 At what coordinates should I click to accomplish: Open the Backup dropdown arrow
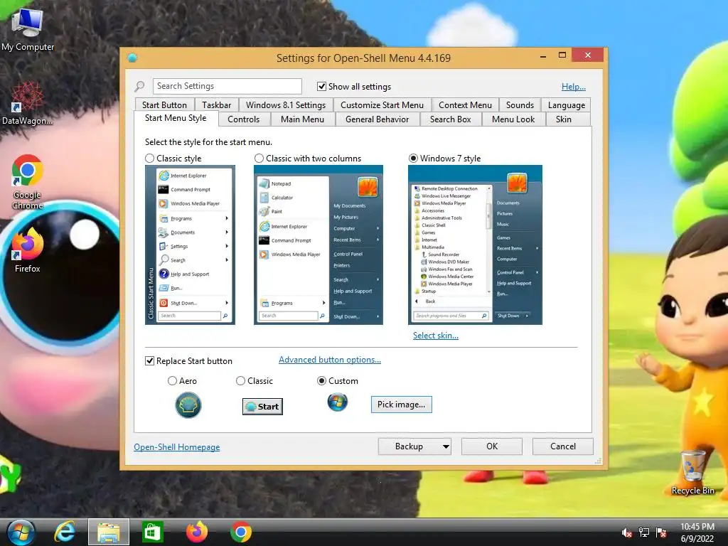click(x=446, y=446)
